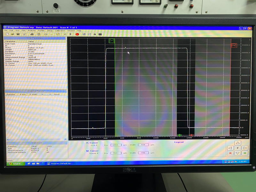This screenshot has width=256, height=192.
Task: Click the profile curve toolbar icon
Action: [51, 34]
